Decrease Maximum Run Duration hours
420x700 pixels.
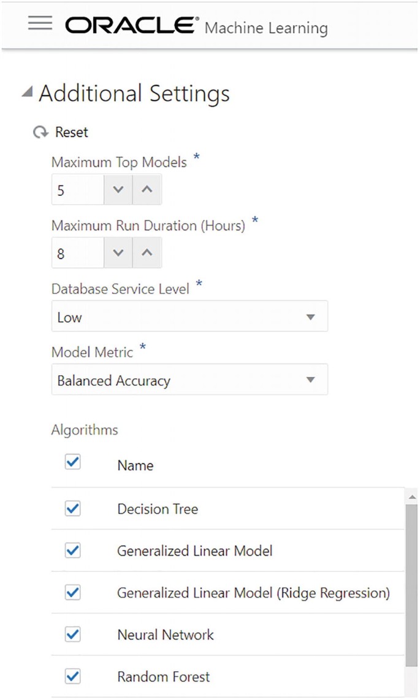(118, 253)
